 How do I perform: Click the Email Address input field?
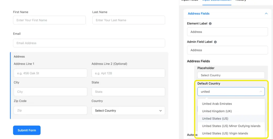coord(89,43)
